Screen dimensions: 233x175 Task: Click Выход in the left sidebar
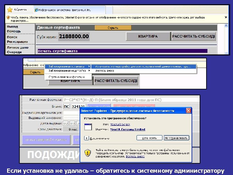click(x=13, y=27)
